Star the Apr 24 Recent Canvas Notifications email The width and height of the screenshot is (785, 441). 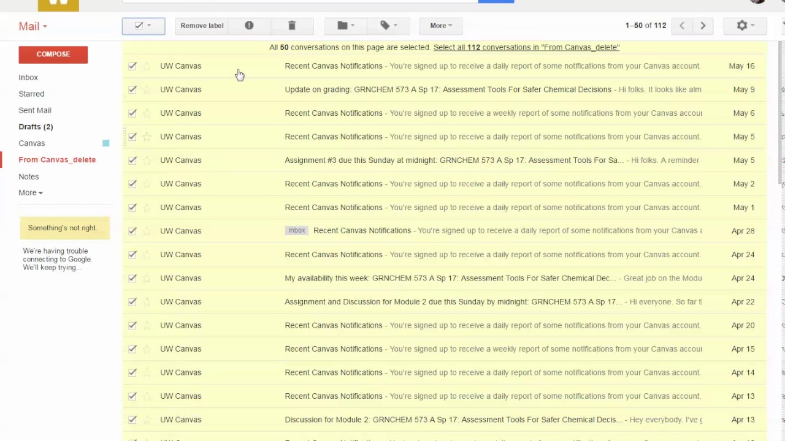pos(147,254)
